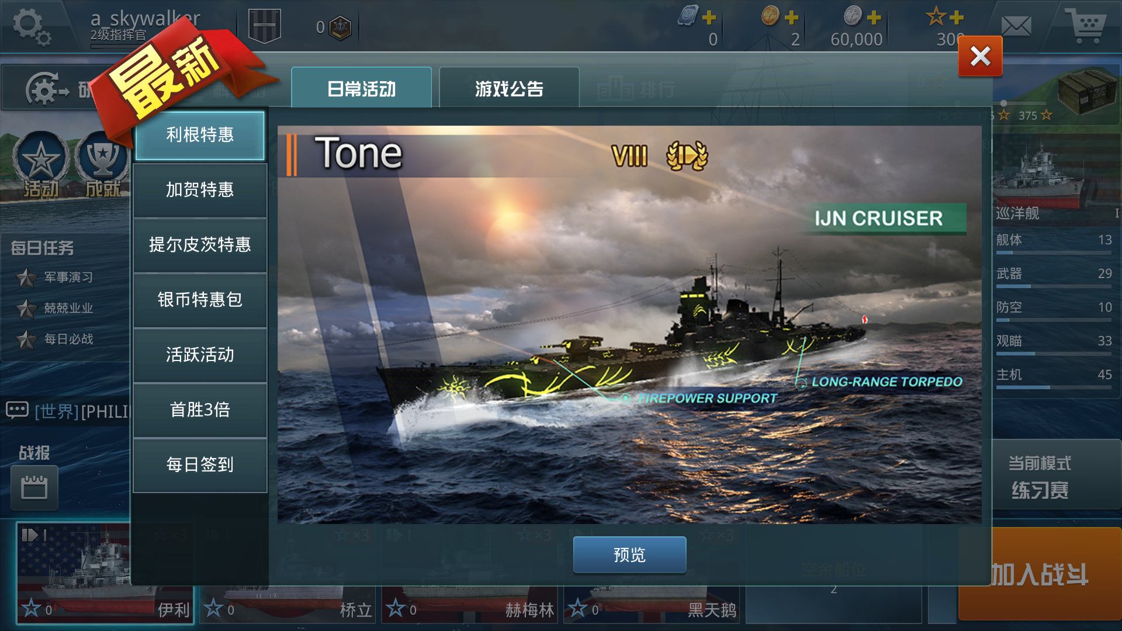
Task: Click the clan flag emblem icon
Action: (x=265, y=26)
